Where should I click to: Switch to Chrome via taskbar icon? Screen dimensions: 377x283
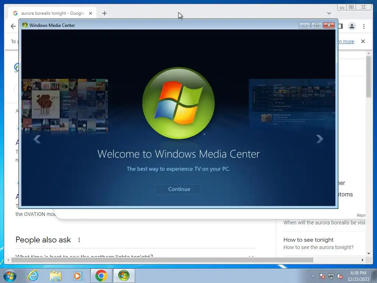[101, 276]
